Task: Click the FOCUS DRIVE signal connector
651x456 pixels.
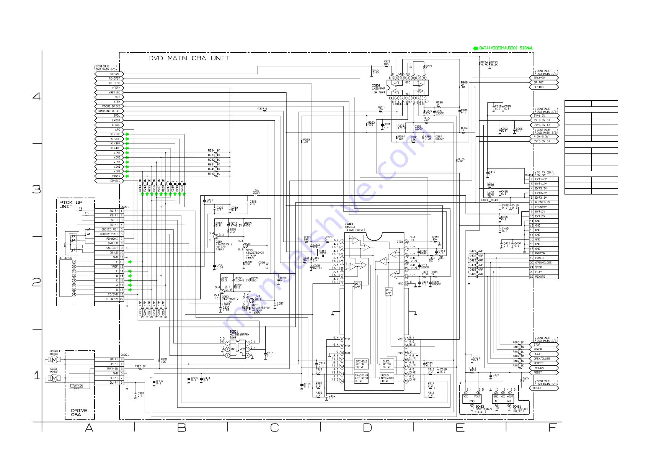Action: coord(109,106)
